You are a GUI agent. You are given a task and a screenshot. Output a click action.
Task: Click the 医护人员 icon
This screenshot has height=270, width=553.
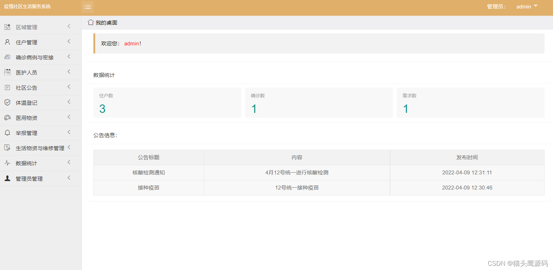[7, 72]
